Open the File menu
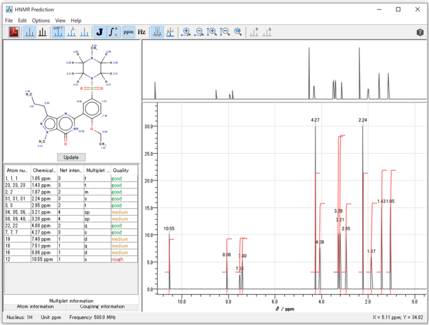The image size is (429, 325). point(9,20)
